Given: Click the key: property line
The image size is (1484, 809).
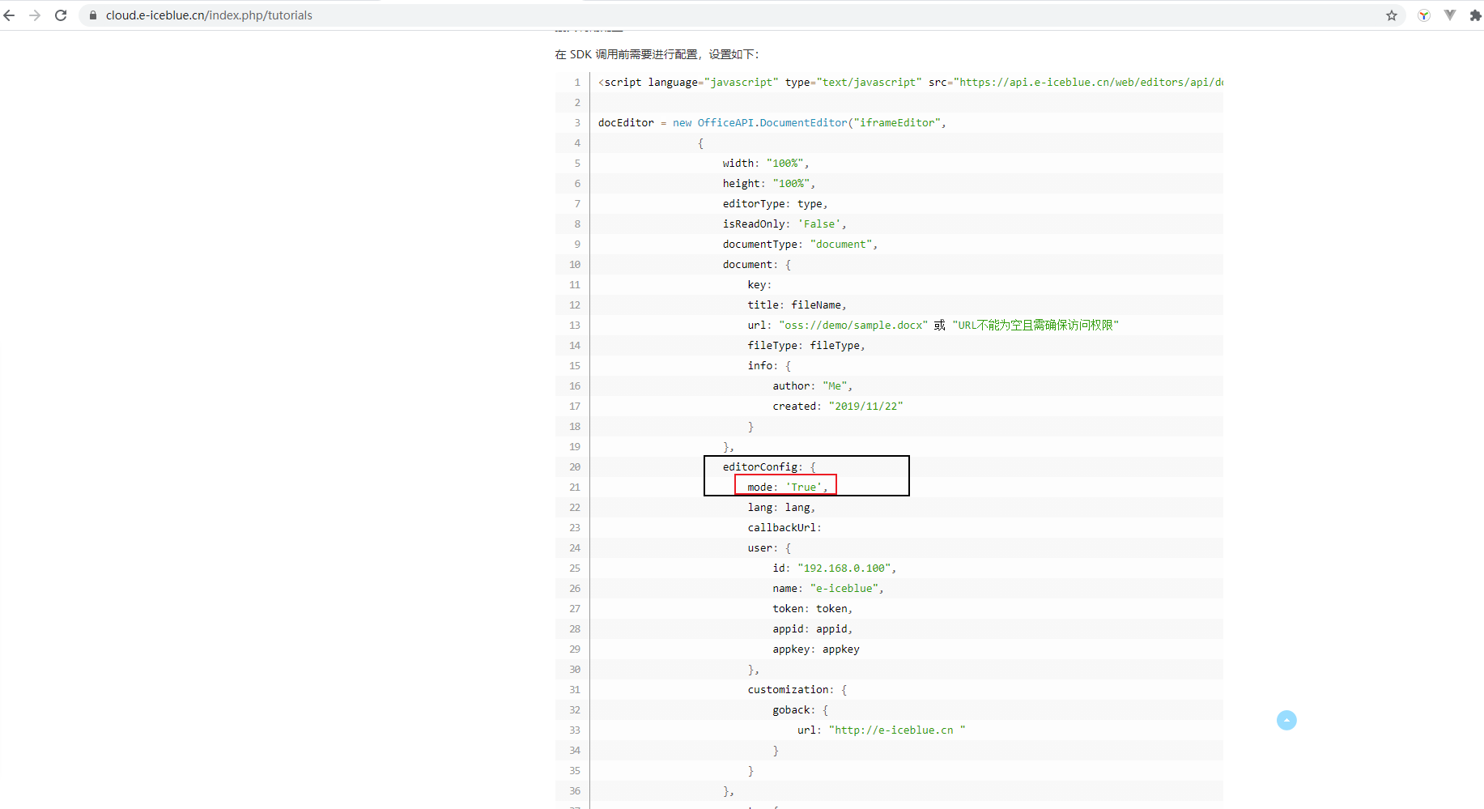Looking at the screenshot, I should pyautogui.click(x=759, y=285).
